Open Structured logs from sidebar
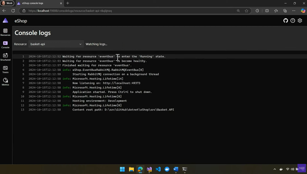Viewport: 307px width, 174px height. (x=5, y=57)
